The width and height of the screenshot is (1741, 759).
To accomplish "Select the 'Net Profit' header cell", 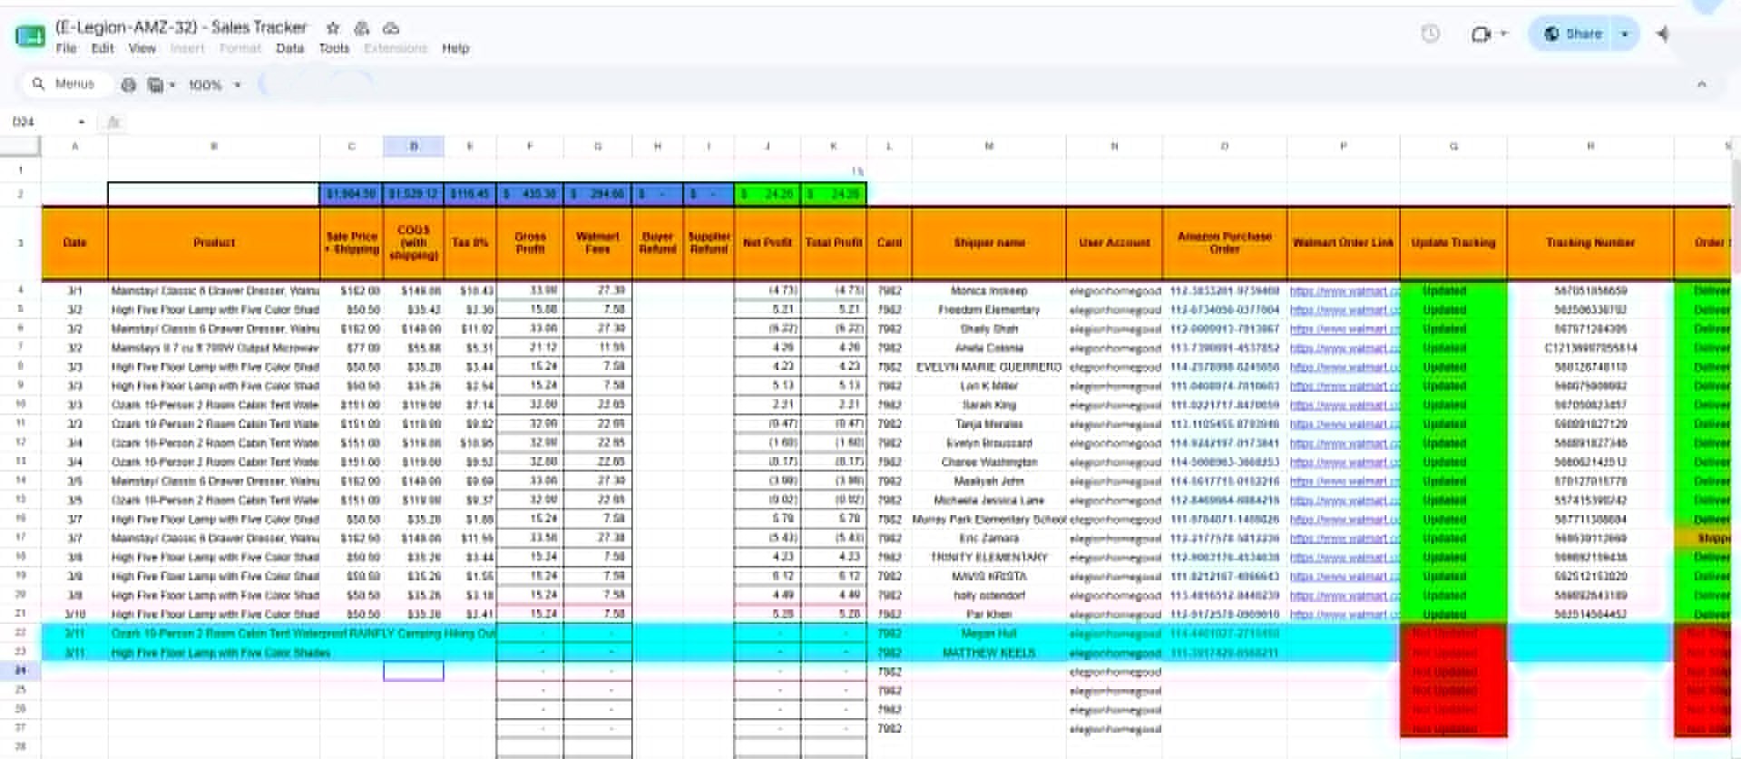I will point(768,243).
